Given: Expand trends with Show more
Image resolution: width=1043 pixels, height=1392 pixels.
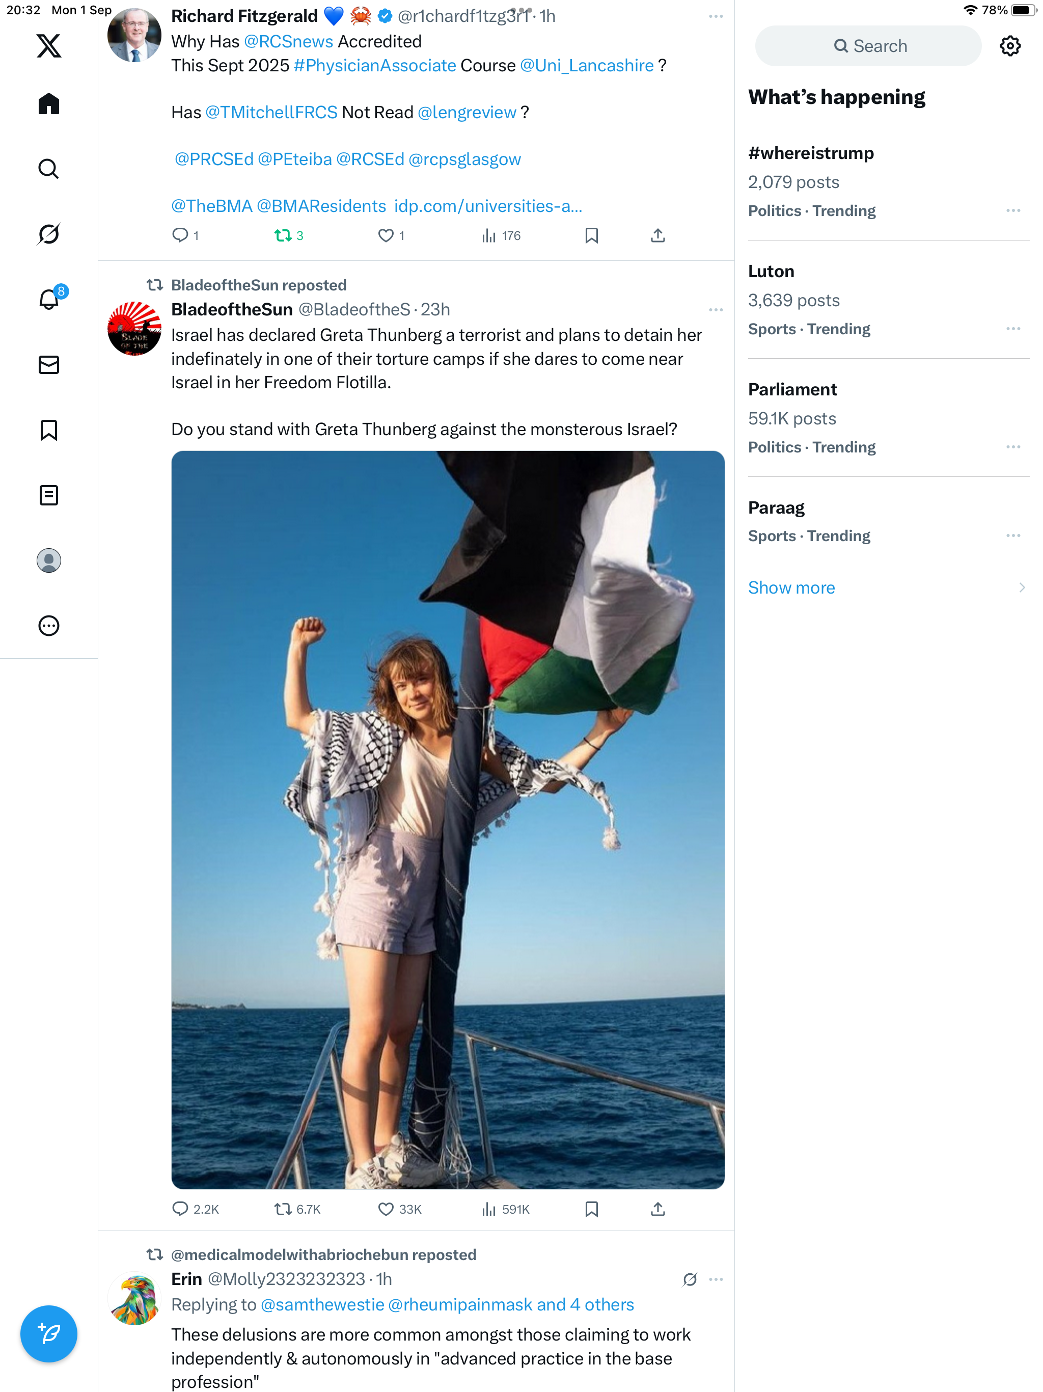Looking at the screenshot, I should click(x=791, y=588).
